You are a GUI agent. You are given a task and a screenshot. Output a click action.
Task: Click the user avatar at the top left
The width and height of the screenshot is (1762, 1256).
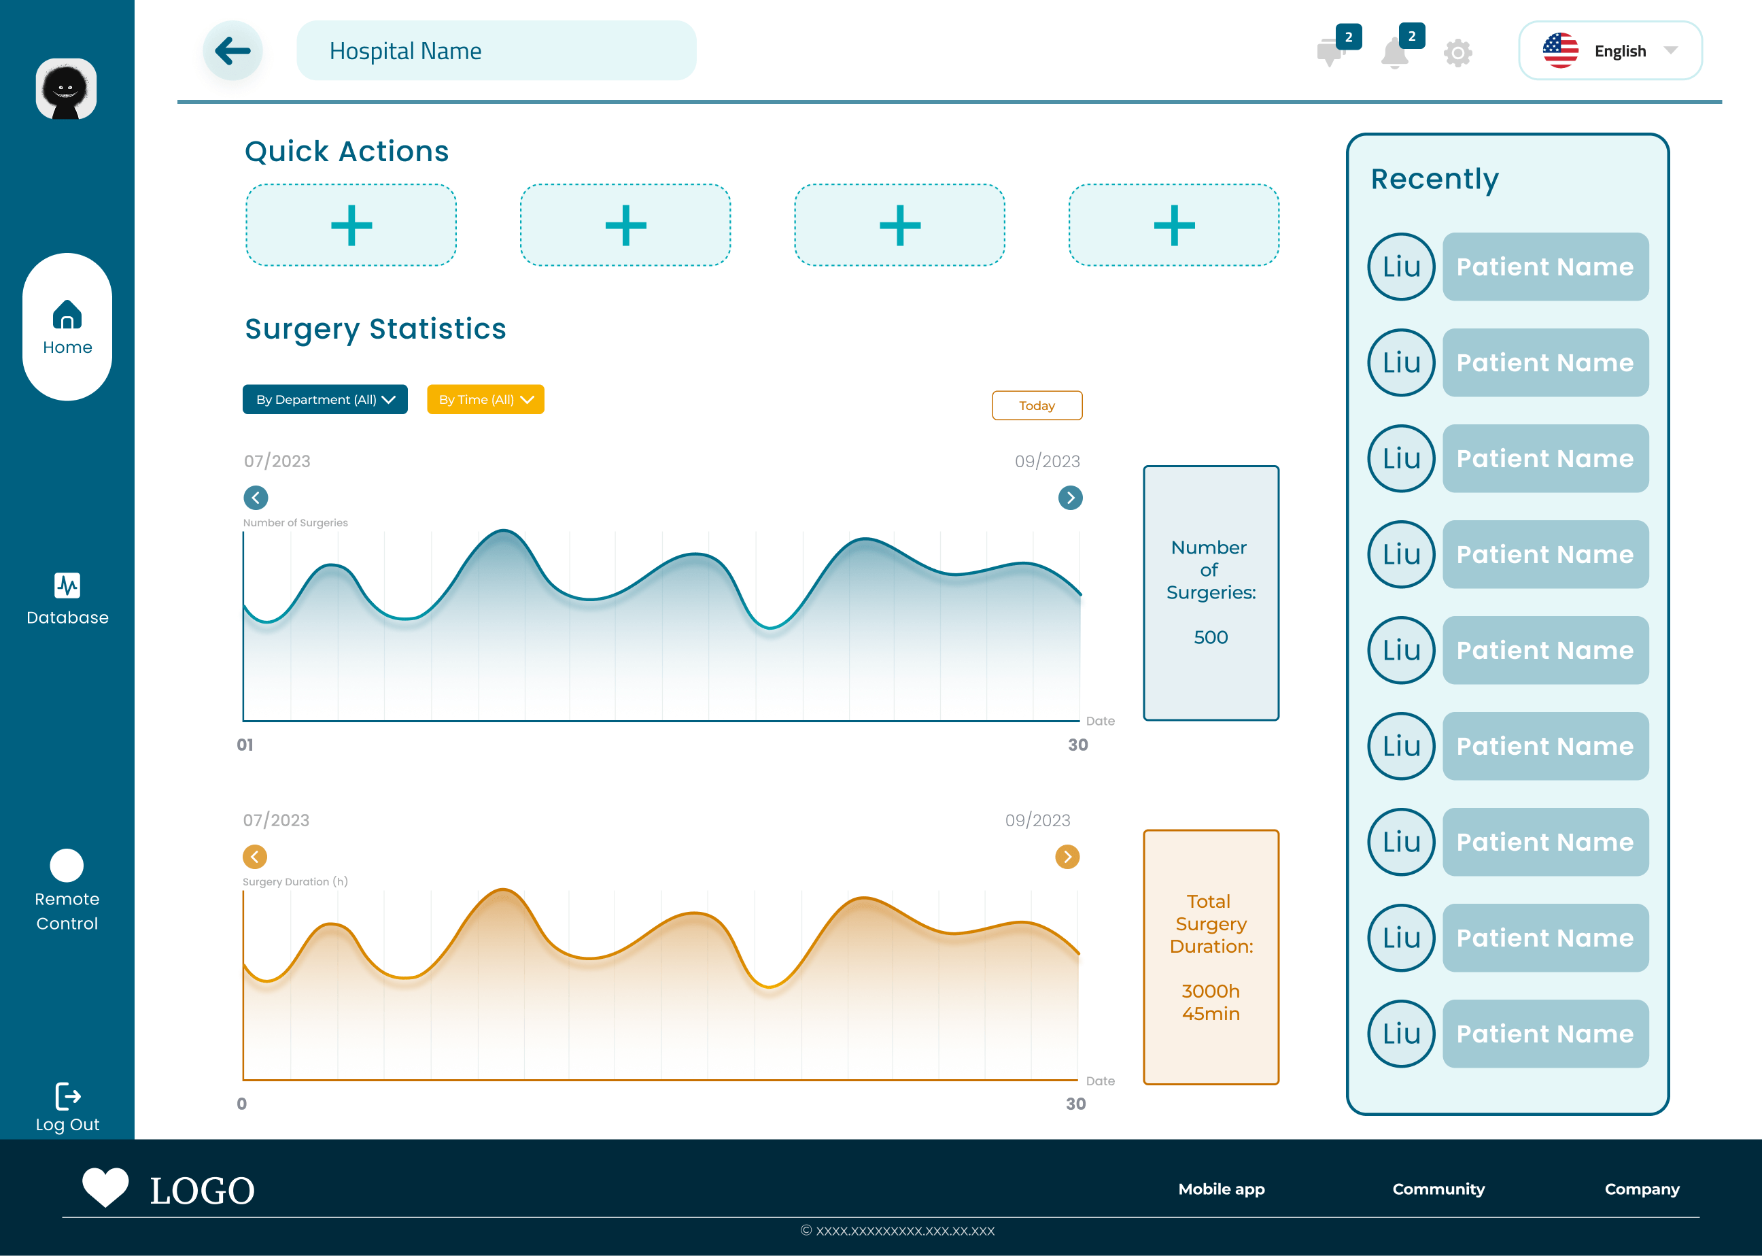67,88
